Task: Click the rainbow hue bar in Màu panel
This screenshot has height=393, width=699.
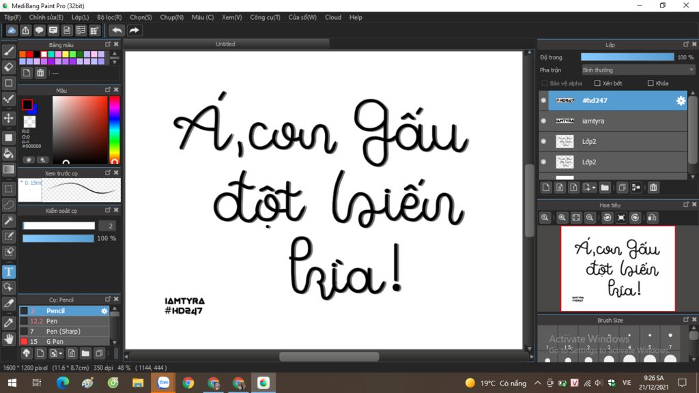Action: [114, 130]
